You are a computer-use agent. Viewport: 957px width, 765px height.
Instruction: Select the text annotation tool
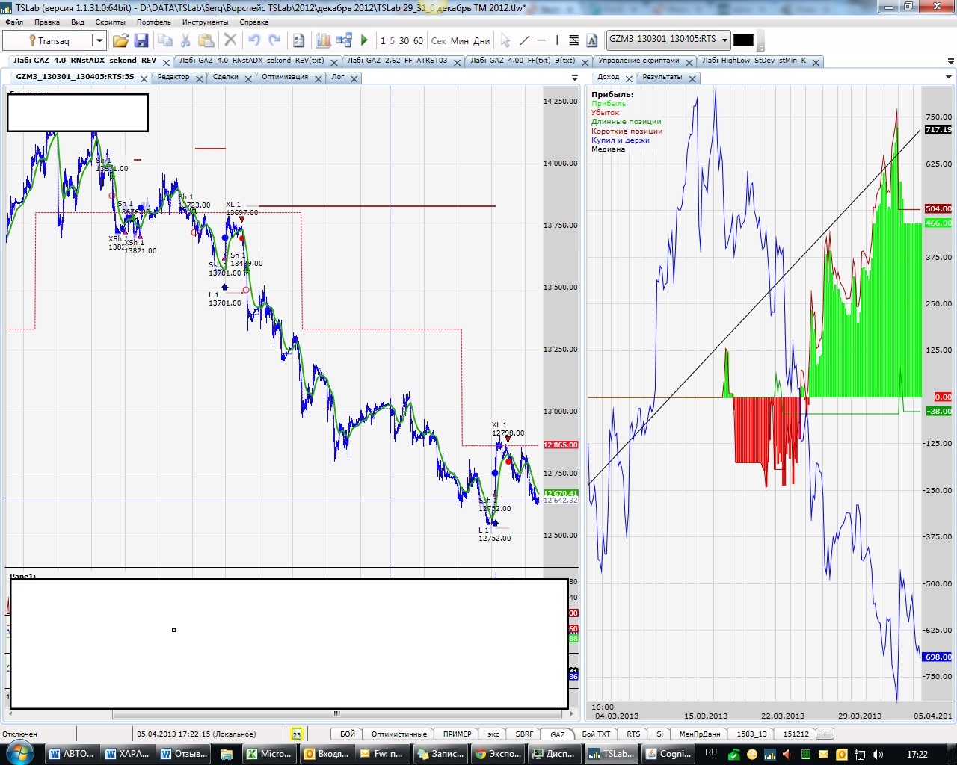pyautogui.click(x=592, y=40)
